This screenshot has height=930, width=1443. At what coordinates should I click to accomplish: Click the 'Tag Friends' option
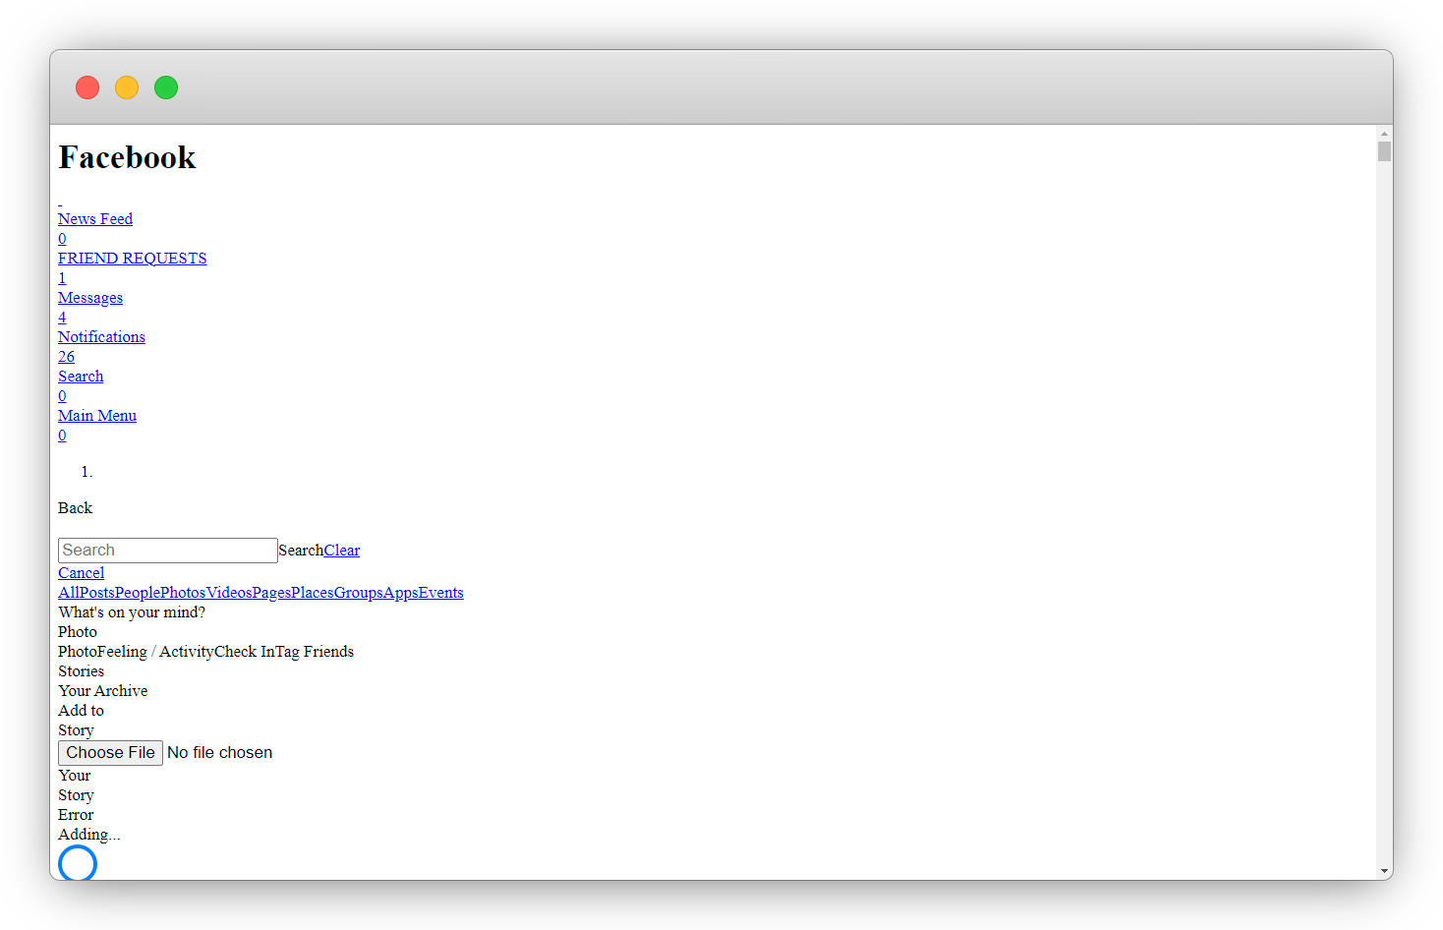coord(315,652)
